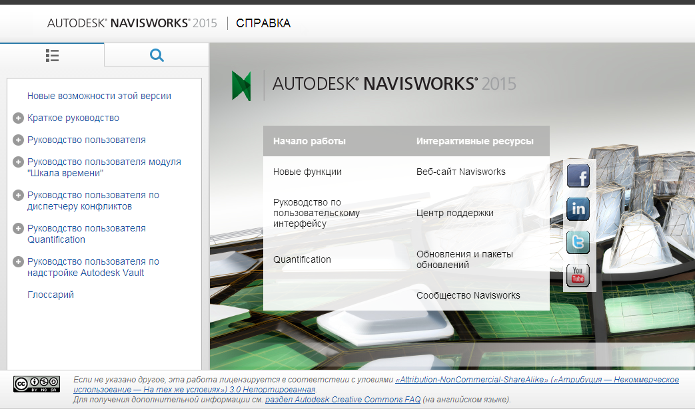The width and height of the screenshot is (695, 409).
Task: Expand the "Шкала времени" module guide
Action: [x=18, y=162]
